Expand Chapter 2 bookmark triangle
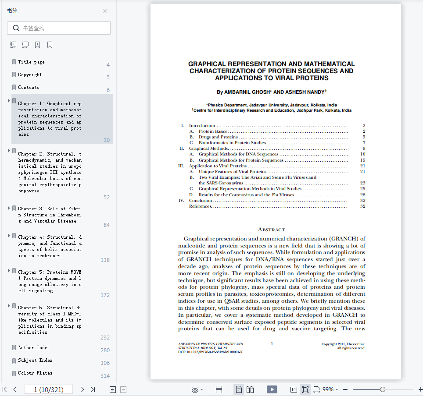This screenshot has width=423, height=396. tap(9, 151)
